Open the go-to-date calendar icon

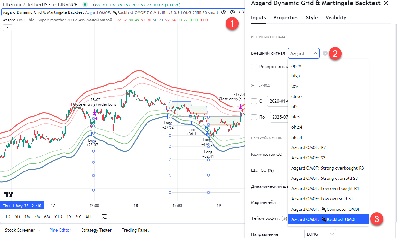pyautogui.click(x=104, y=217)
